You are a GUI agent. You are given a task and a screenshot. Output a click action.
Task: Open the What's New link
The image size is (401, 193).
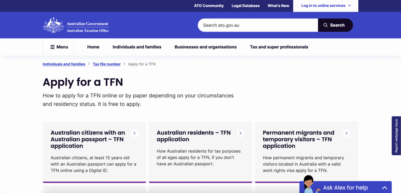tap(278, 6)
